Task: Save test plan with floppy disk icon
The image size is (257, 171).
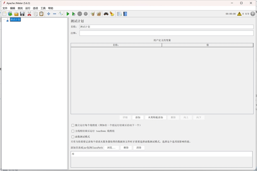Action: (x=22, y=14)
